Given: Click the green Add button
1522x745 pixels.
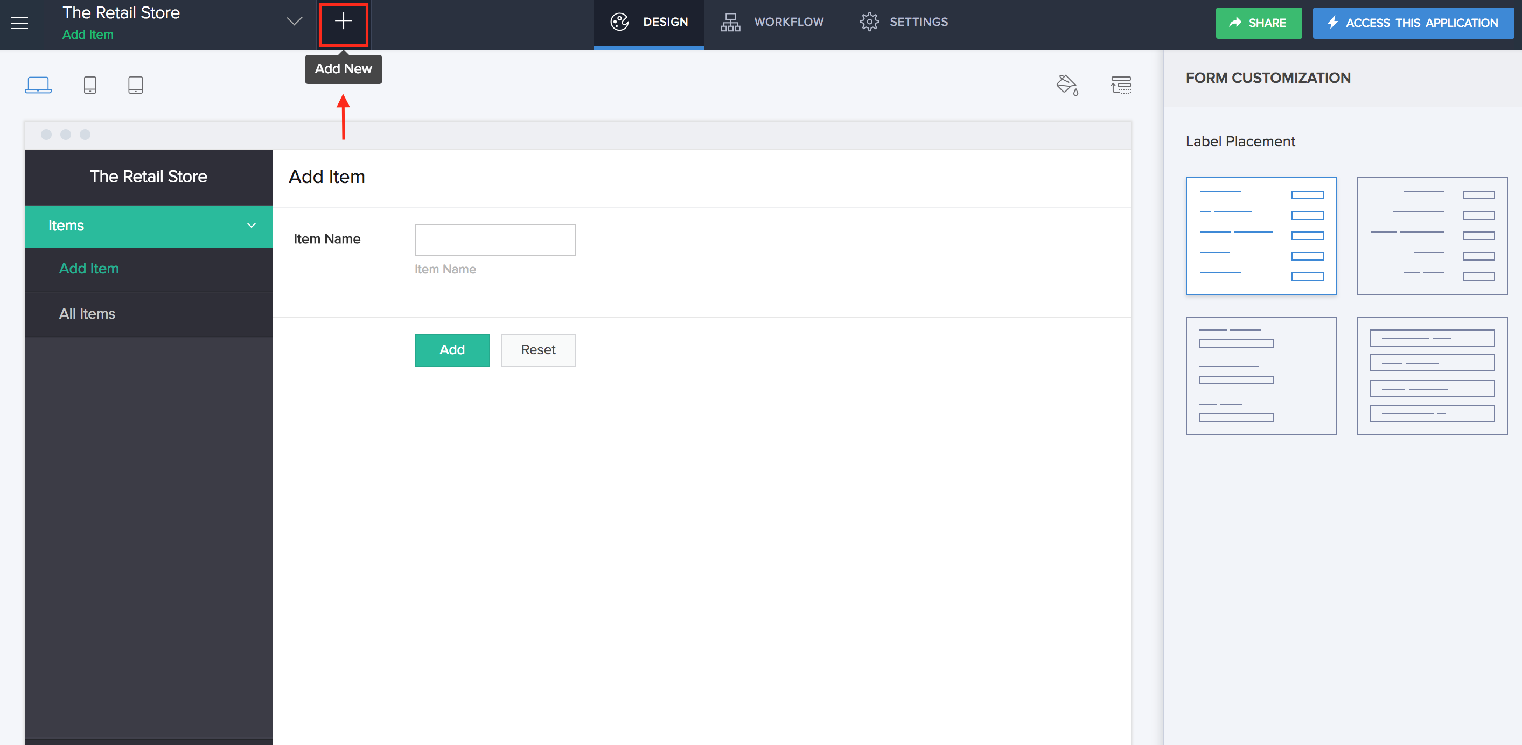Looking at the screenshot, I should pos(452,350).
